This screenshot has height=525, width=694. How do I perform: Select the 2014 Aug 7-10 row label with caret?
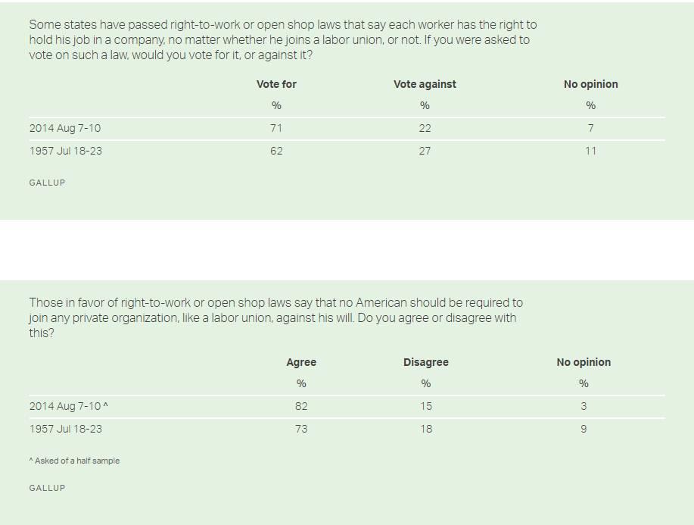pyautogui.click(x=69, y=406)
